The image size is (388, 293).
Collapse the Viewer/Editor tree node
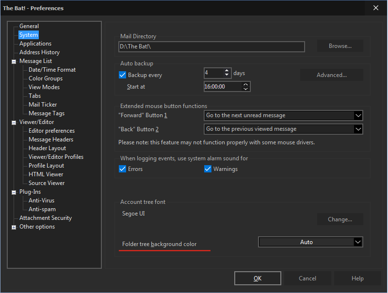(x=14, y=123)
